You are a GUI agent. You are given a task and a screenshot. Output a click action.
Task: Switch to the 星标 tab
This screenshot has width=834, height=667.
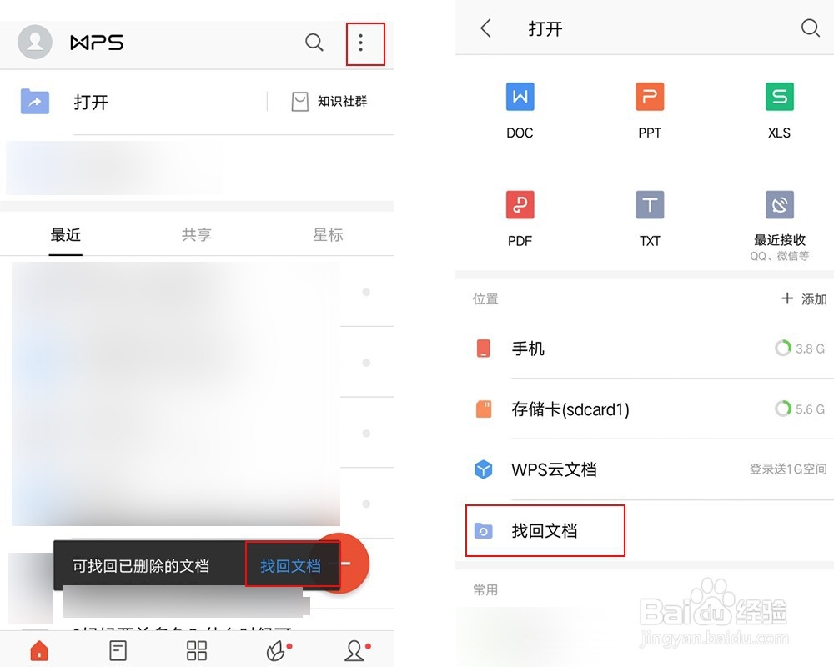click(x=328, y=234)
